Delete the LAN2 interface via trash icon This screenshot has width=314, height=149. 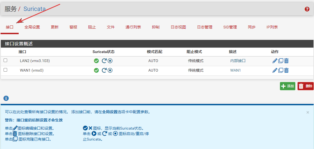pyautogui.click(x=286, y=61)
